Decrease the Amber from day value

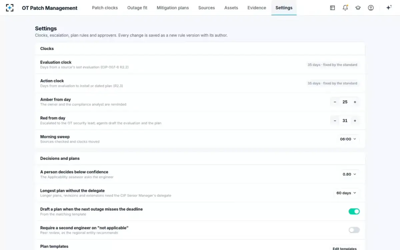(335, 102)
